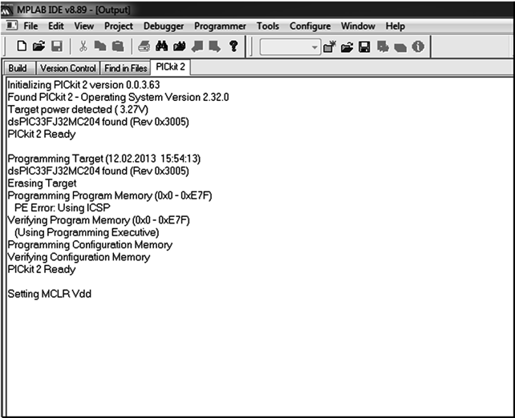The height and width of the screenshot is (418, 515).
Task: Click the 'PE Error: Using ICSP' output line
Action: (x=63, y=208)
